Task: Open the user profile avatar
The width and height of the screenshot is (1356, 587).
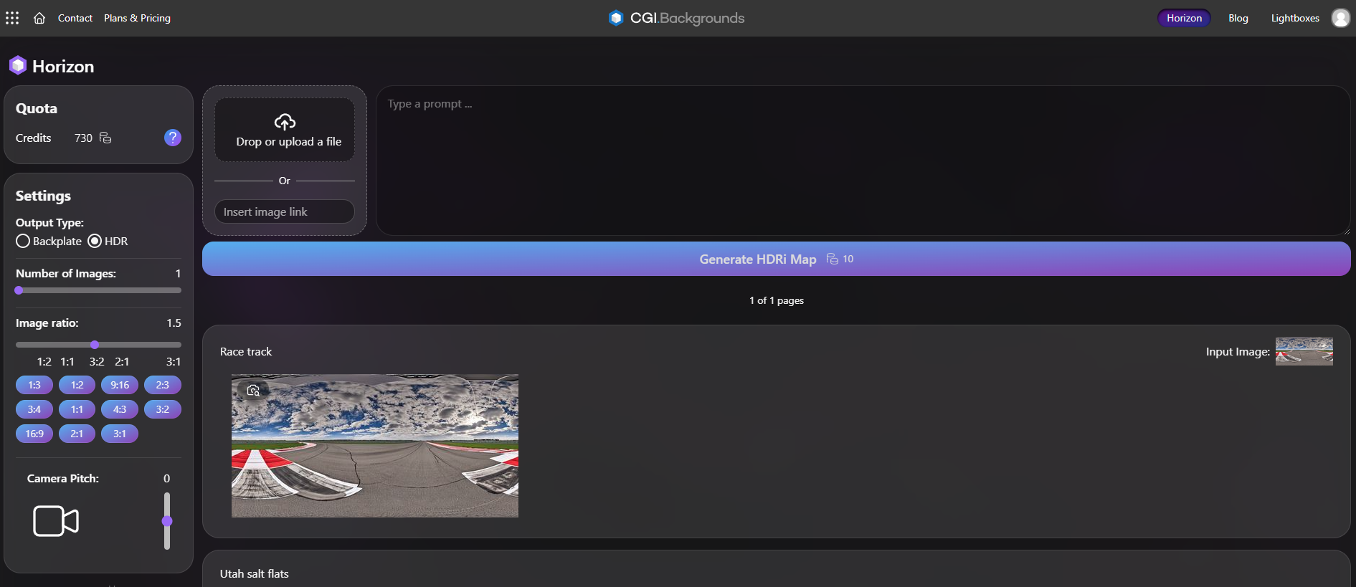Action: [x=1340, y=18]
